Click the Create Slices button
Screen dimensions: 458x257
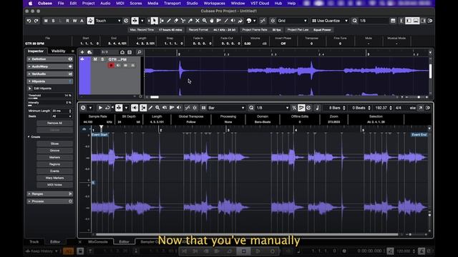point(54,143)
